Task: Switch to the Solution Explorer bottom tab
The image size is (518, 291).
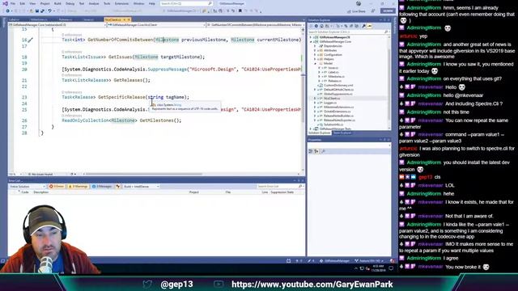Action: click(x=319, y=133)
